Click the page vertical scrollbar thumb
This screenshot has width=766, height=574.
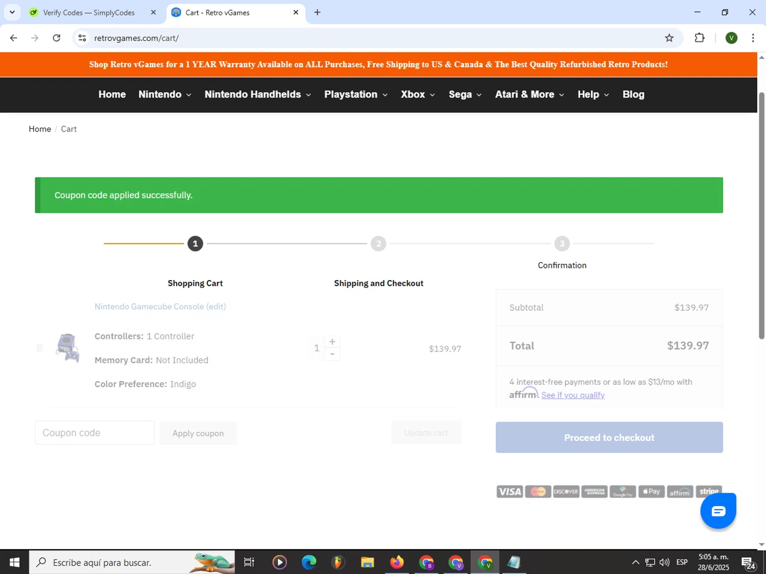pyautogui.click(x=761, y=216)
